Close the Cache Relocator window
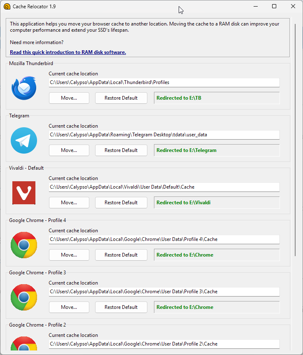303x355 pixels. tap(293, 6)
